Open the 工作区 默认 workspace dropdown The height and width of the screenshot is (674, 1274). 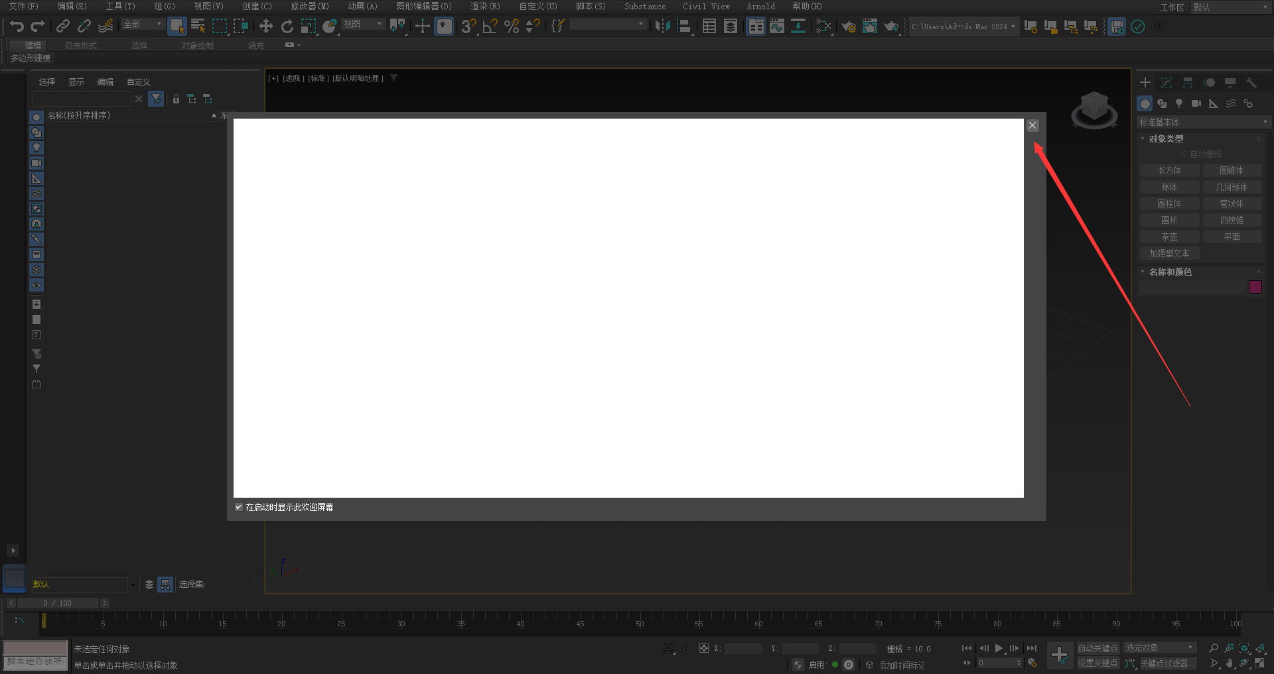pos(1230,7)
